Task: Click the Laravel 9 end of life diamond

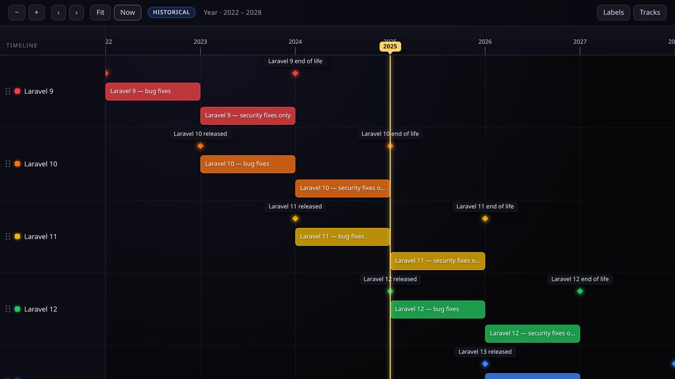Action: click(x=295, y=73)
